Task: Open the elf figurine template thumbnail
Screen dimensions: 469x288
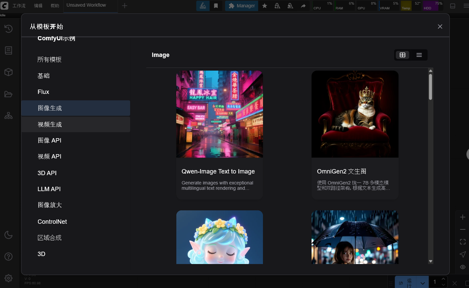Action: [219, 237]
